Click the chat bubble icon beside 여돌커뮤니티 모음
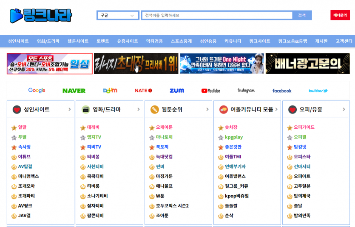 pos(224,110)
